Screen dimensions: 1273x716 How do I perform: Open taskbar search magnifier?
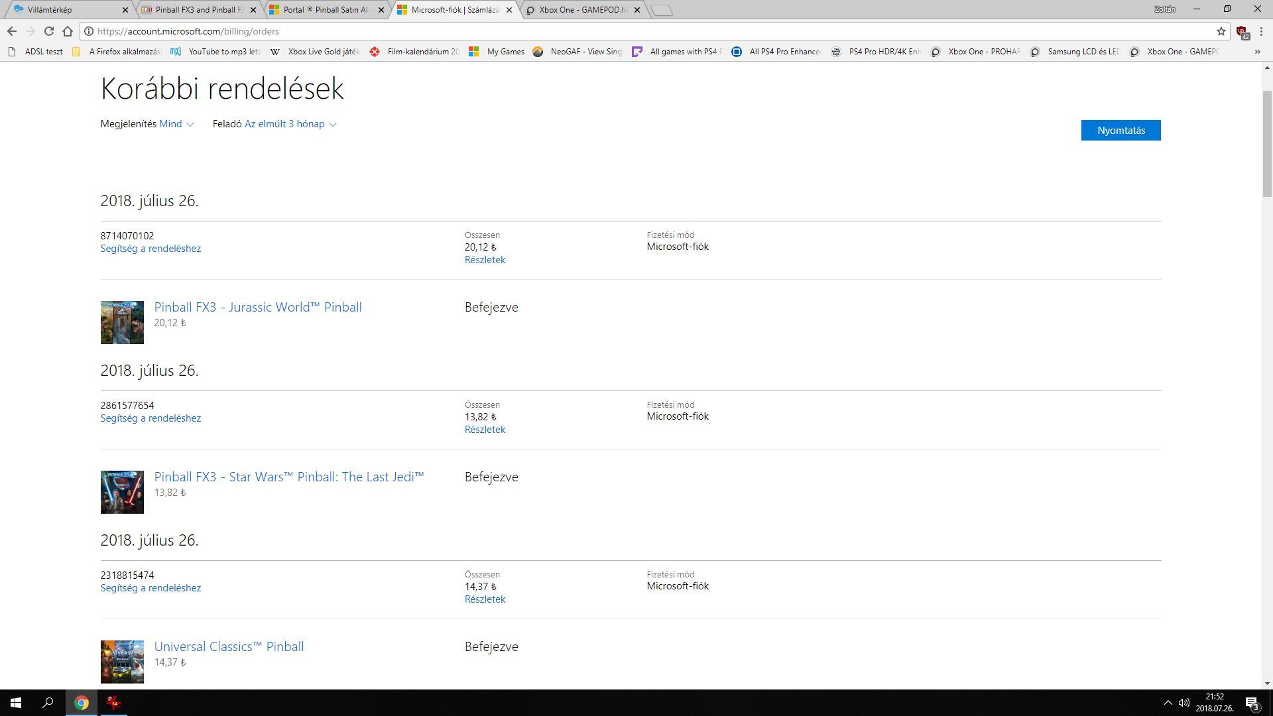[x=48, y=703]
